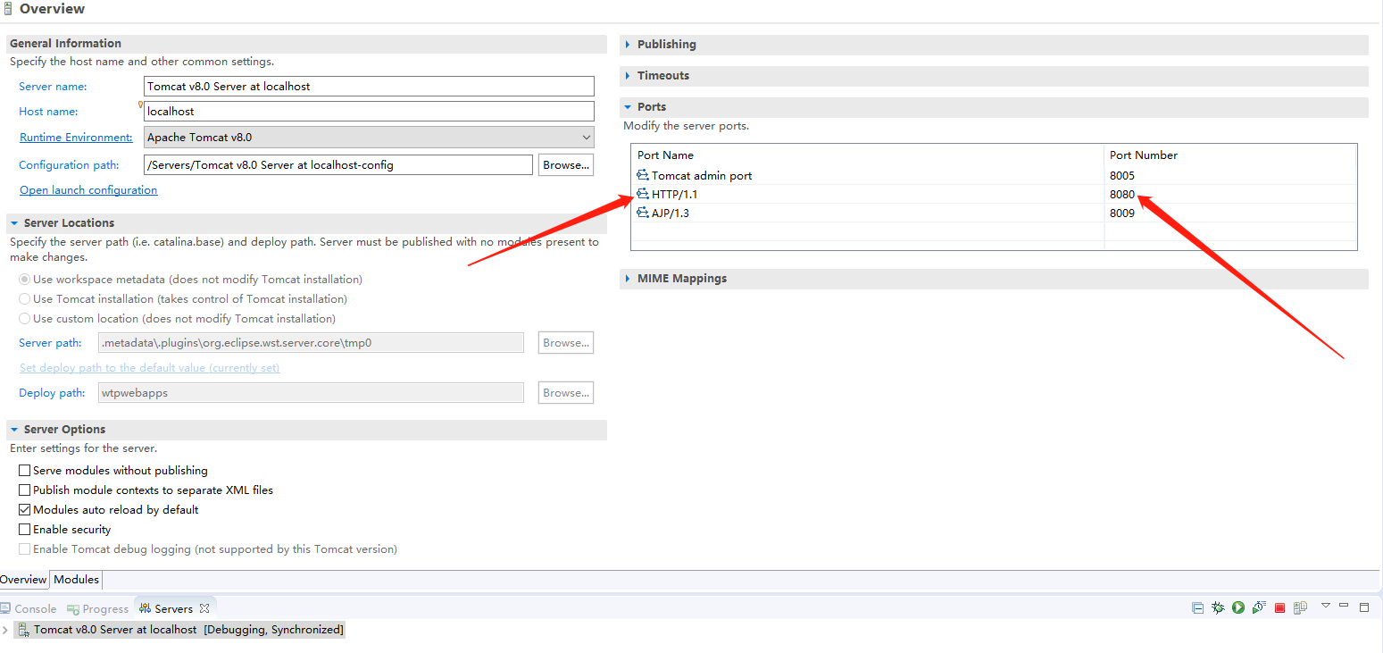Enable Serve modules without publishing
This screenshot has width=1383, height=653.
[x=25, y=471]
